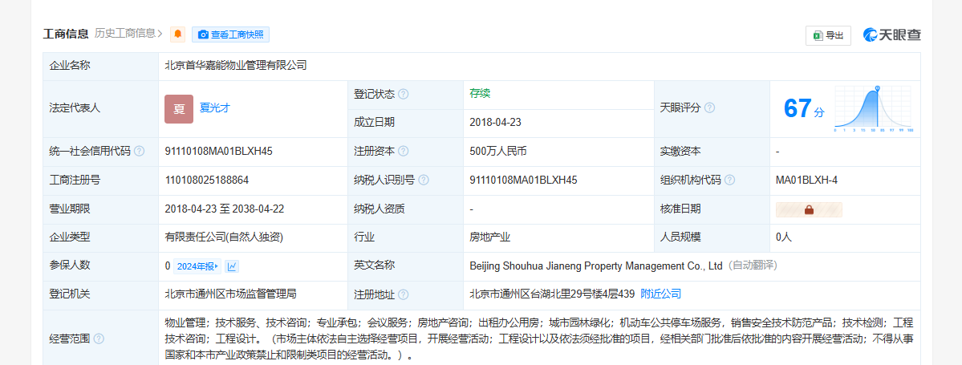Click help icon next to 登记状态
The width and height of the screenshot is (962, 365).
coord(403,95)
